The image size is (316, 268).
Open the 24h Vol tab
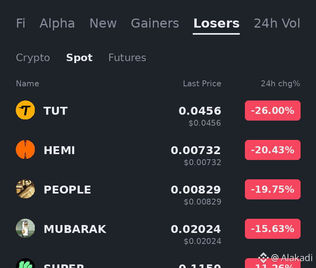[277, 23]
